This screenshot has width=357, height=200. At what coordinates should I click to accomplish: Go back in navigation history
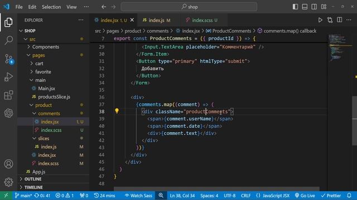104,7
